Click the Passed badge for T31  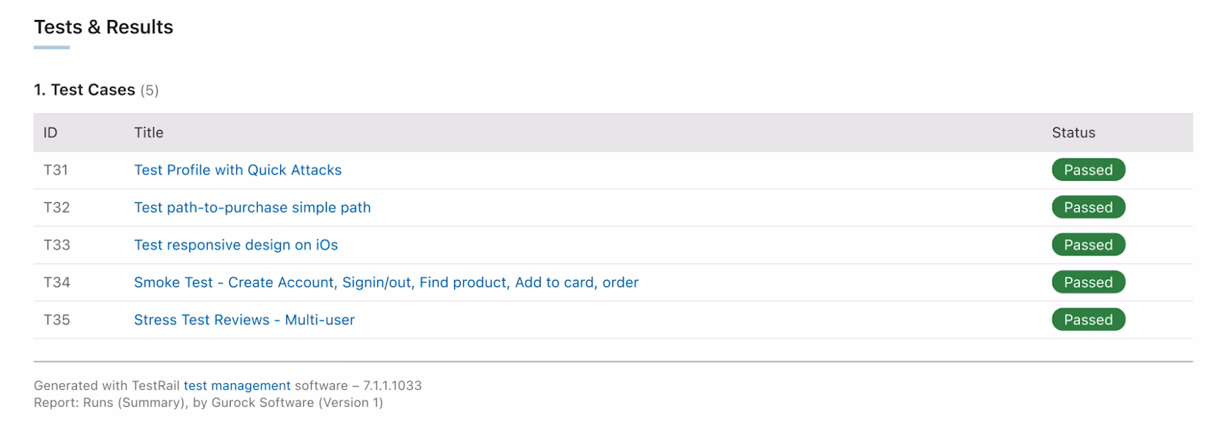(x=1088, y=170)
